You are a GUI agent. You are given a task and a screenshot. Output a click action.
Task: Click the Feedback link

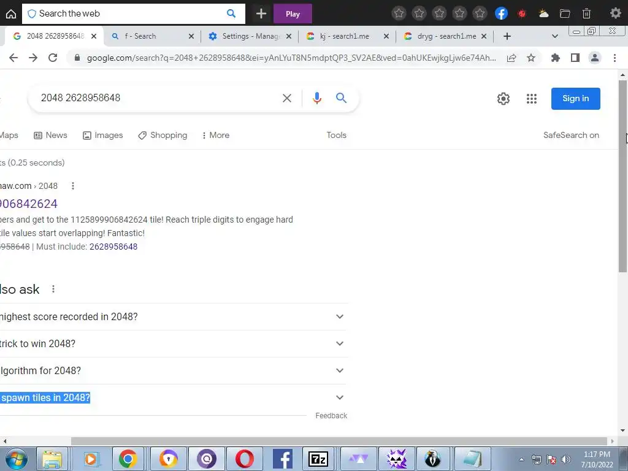[x=331, y=416]
